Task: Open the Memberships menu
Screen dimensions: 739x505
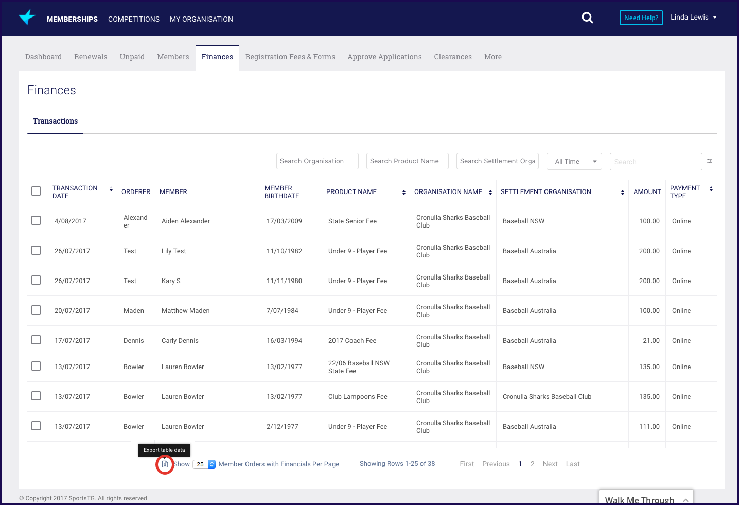Action: point(72,19)
